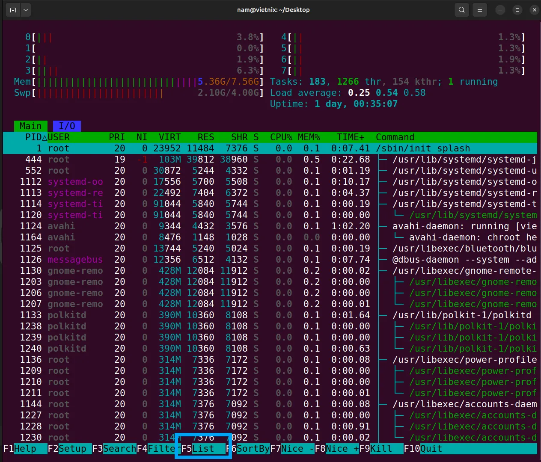Click the Load average values
Viewport: 541px width, 462px height.
coord(387,93)
